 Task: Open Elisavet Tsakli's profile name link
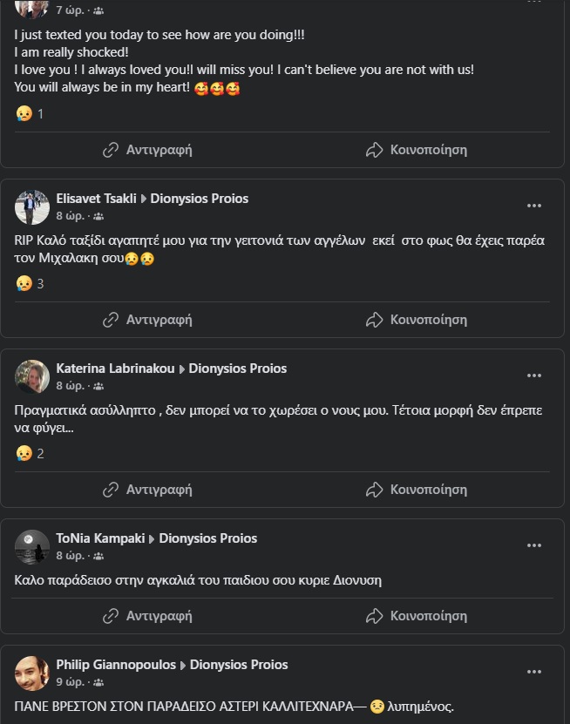tap(96, 199)
